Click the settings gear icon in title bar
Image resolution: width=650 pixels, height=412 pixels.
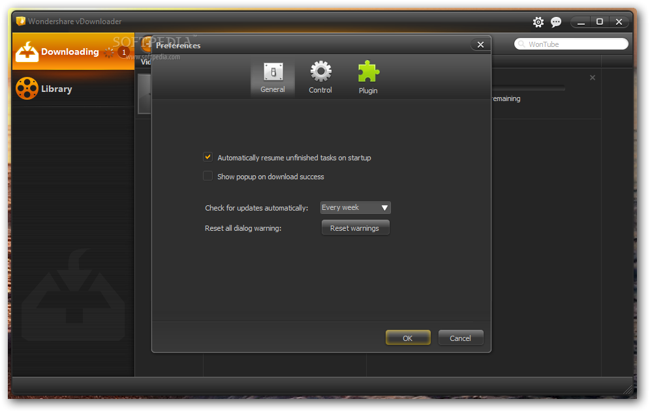pyautogui.click(x=538, y=22)
